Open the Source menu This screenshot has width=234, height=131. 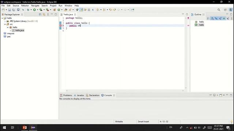click(16, 6)
